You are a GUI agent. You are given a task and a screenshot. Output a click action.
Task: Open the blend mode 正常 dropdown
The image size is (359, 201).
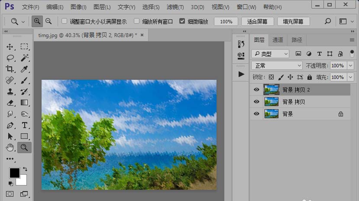277,66
